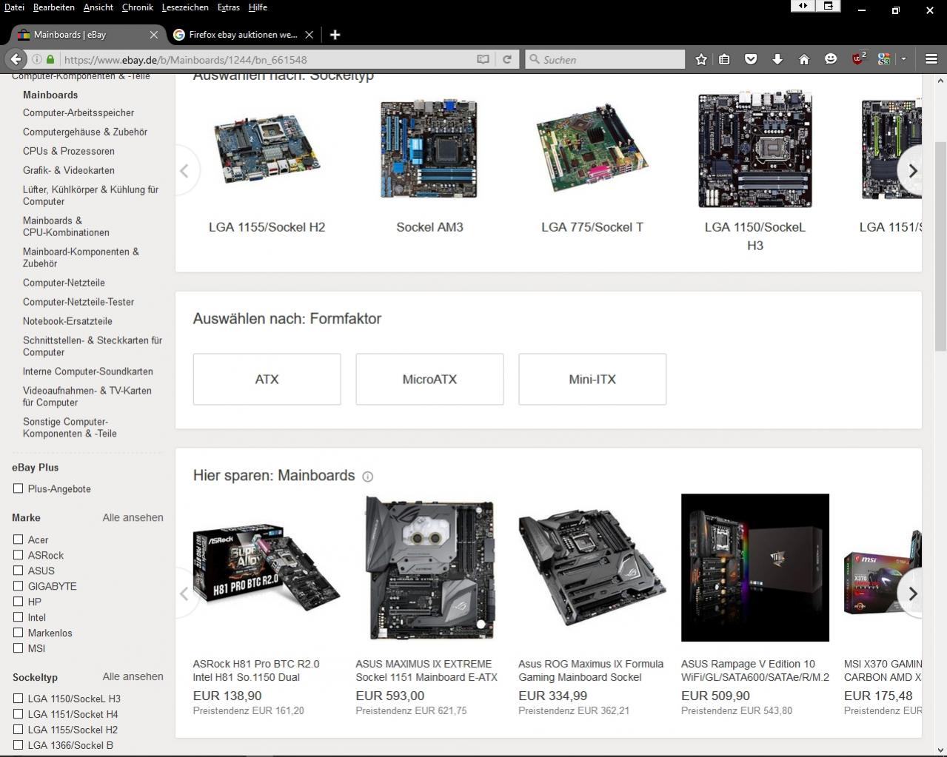Screen dimensions: 947x757
Task: Select the ATX form factor button
Action: tap(267, 379)
